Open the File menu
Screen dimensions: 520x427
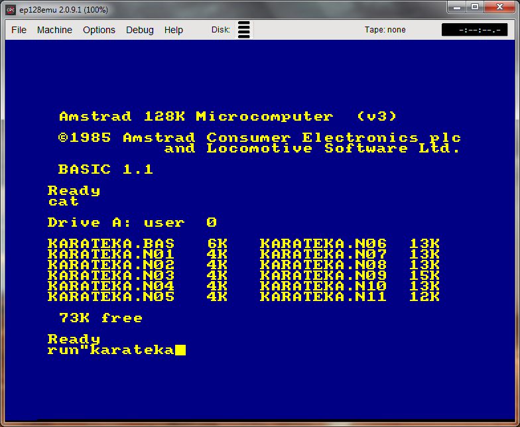19,30
